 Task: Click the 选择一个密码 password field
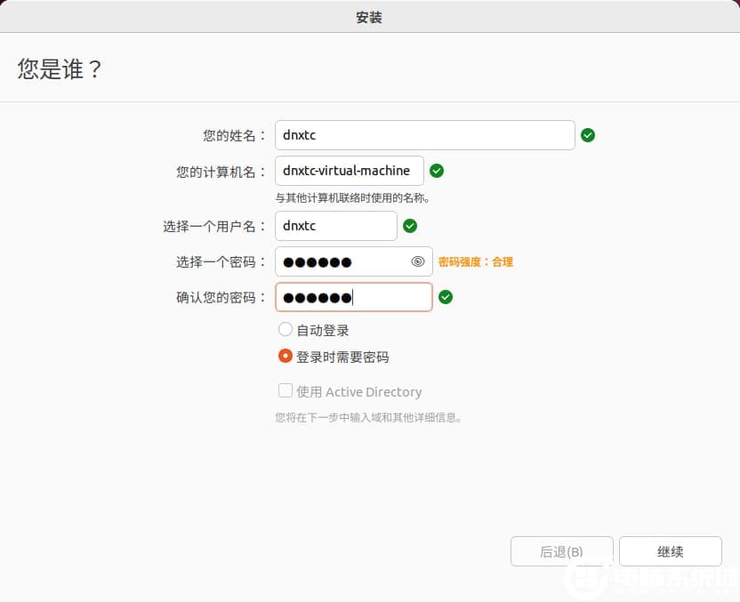click(347, 261)
